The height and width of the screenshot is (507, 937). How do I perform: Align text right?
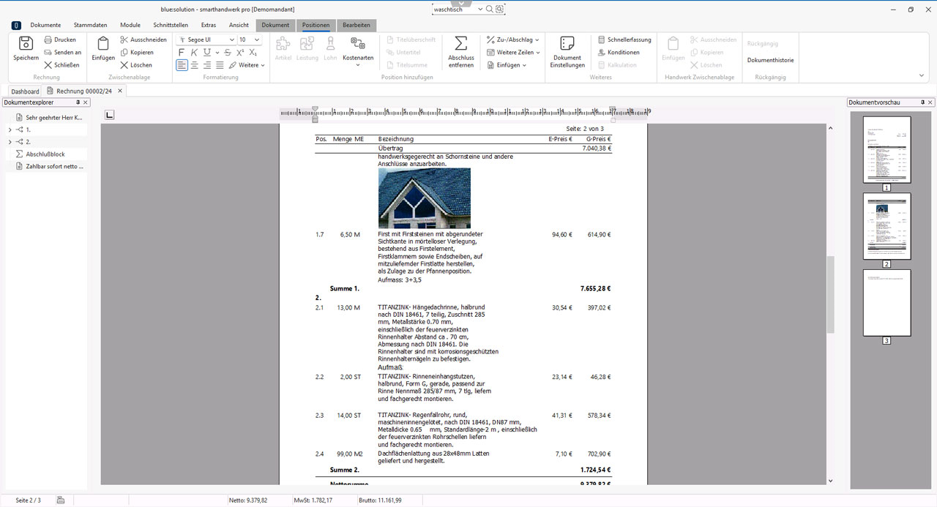[x=207, y=65]
